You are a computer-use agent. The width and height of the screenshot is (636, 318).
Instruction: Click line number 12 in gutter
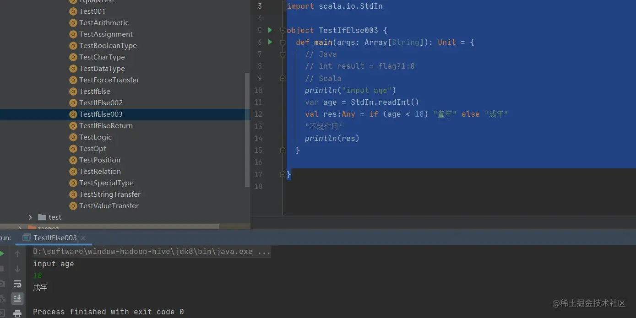coord(258,114)
